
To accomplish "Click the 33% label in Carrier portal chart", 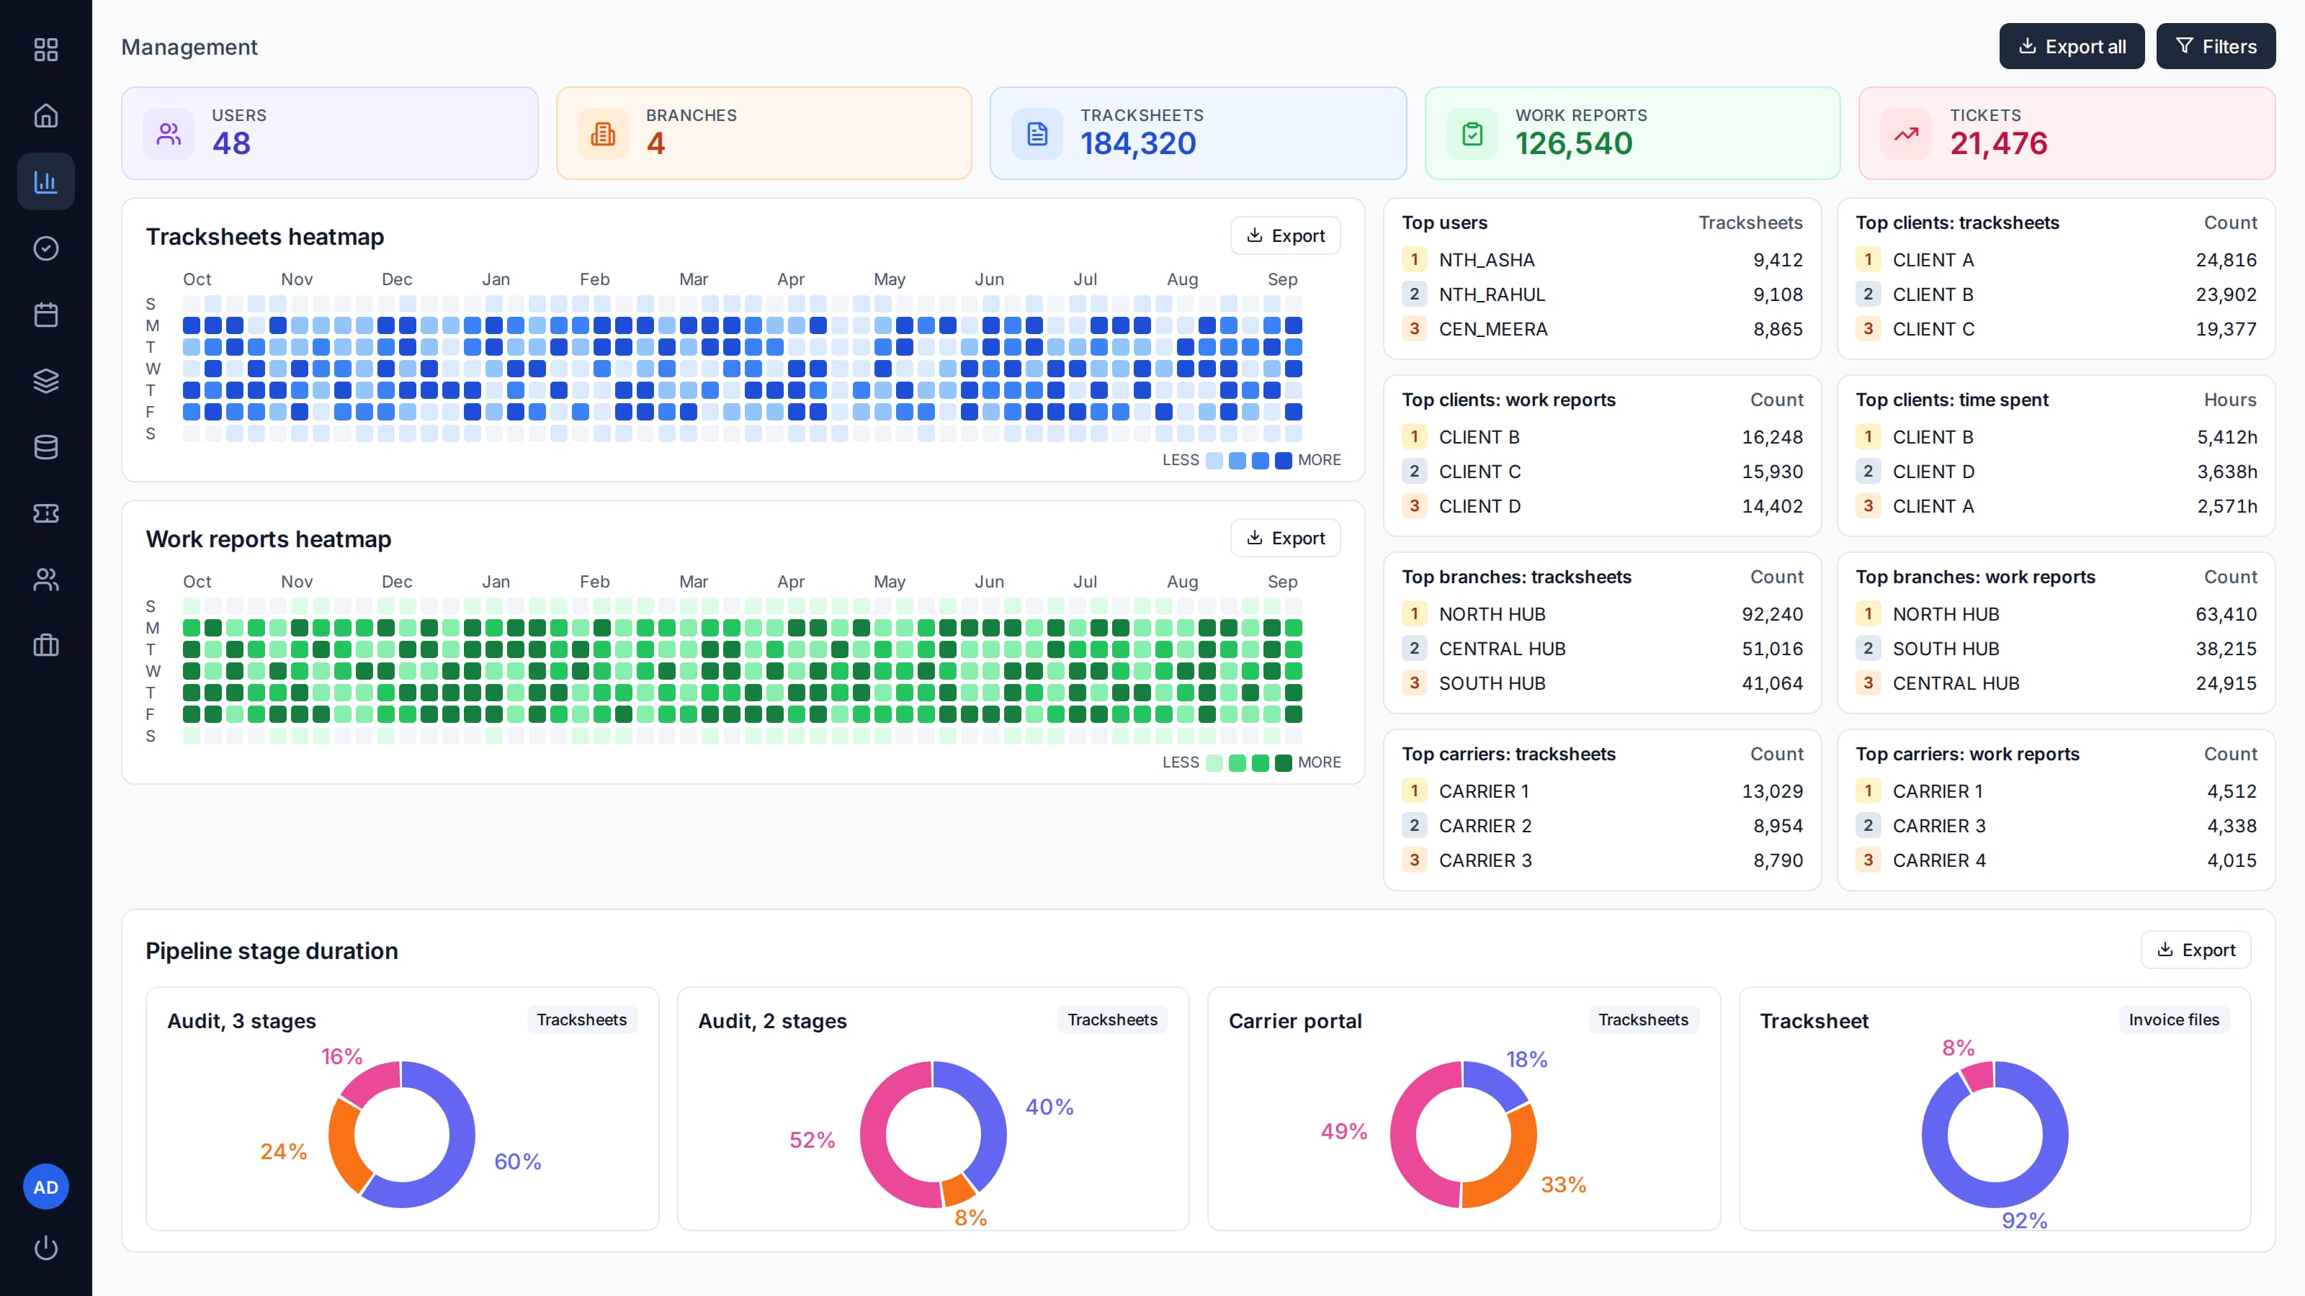I will [x=1563, y=1184].
